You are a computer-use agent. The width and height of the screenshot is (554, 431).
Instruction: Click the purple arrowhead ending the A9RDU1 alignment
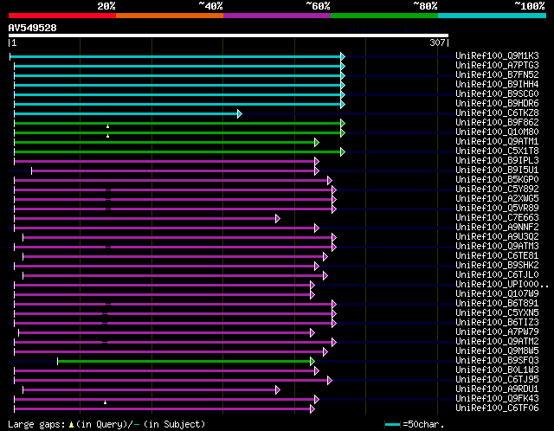point(278,390)
